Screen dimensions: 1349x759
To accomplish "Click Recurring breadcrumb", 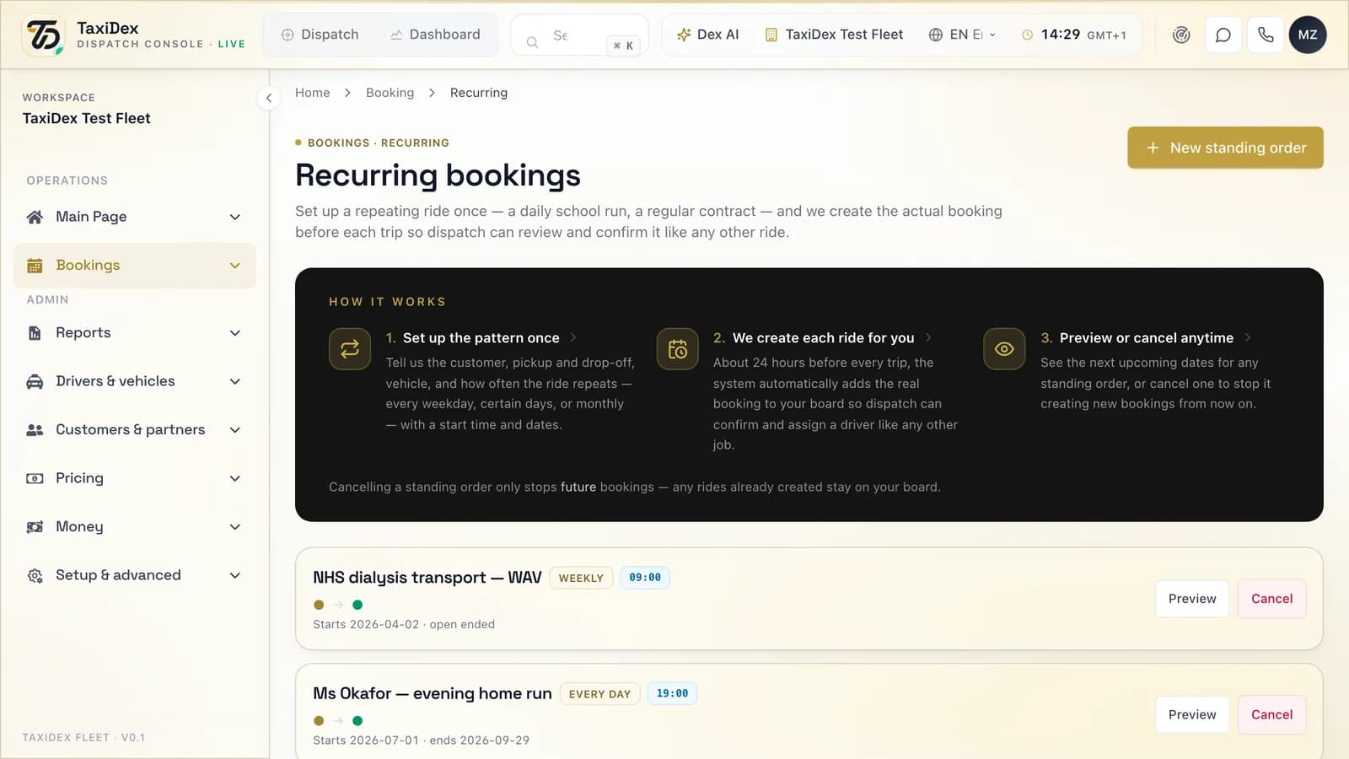I will [x=479, y=93].
